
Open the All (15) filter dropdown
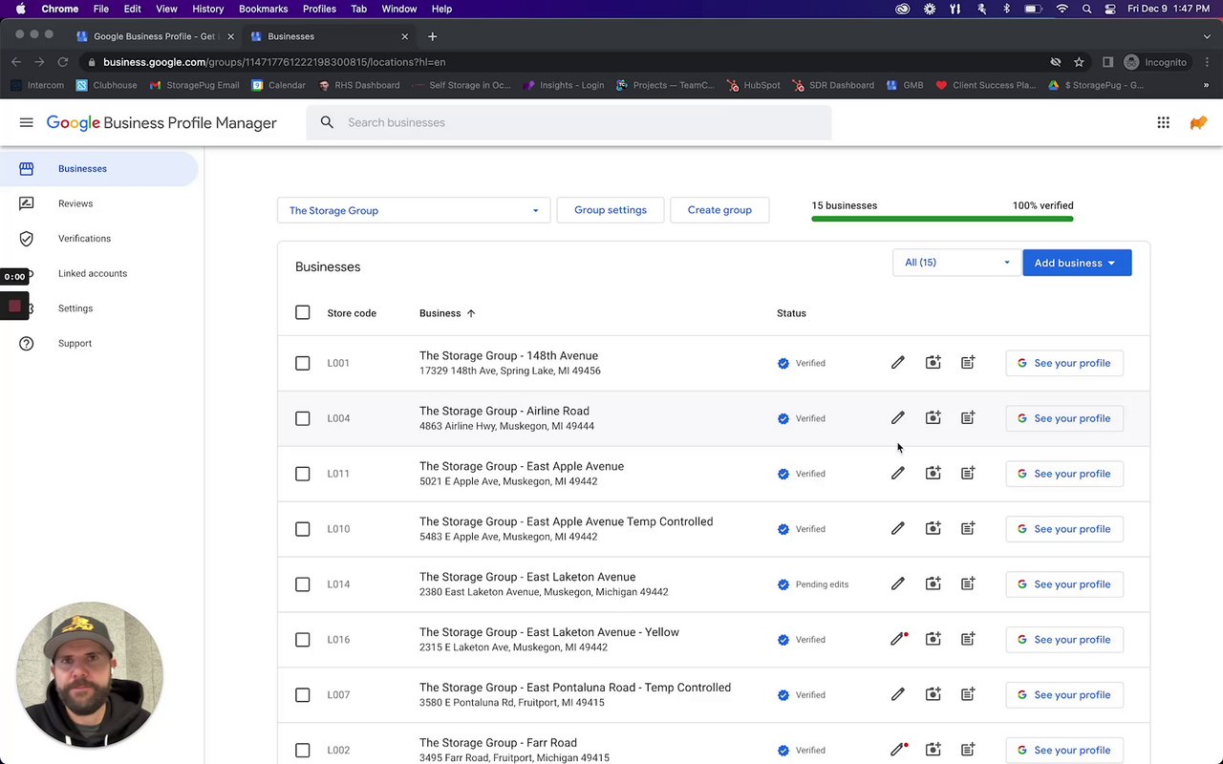955,263
